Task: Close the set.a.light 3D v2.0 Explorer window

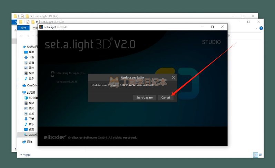Action: [x=258, y=22]
